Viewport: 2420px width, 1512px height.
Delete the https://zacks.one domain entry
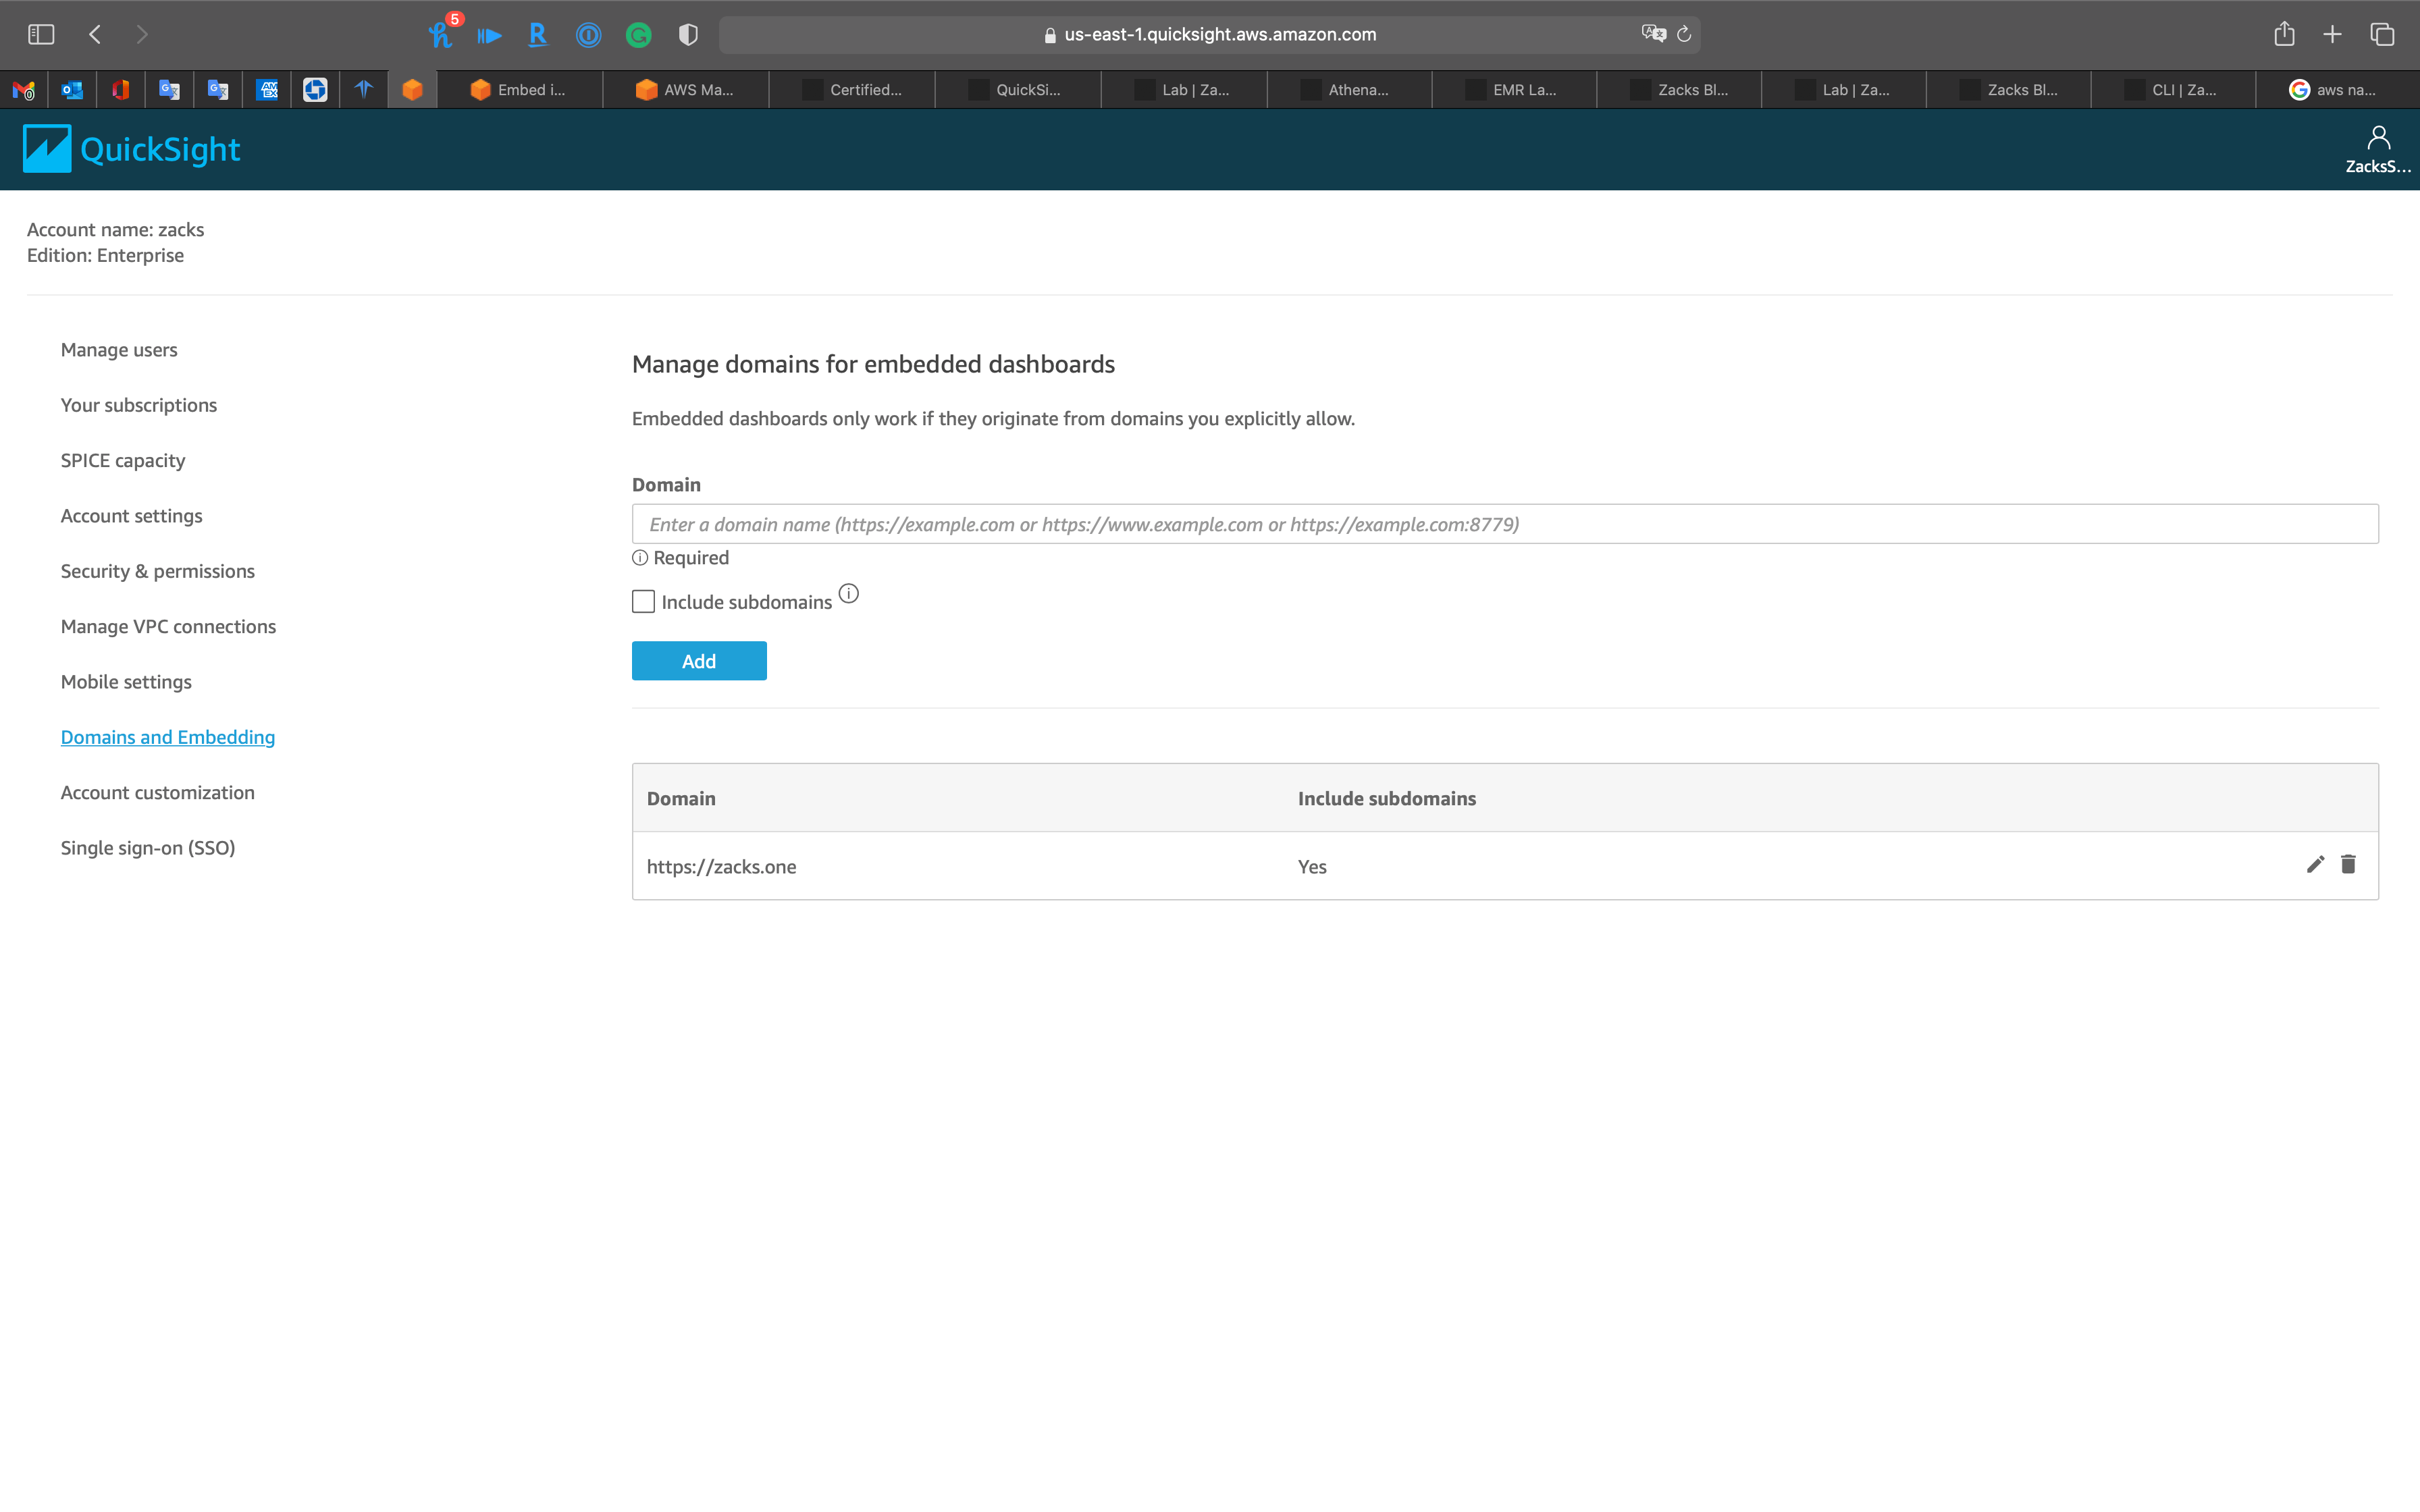pos(2348,864)
